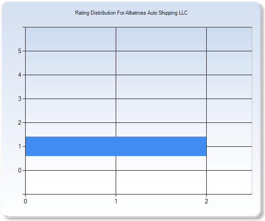Click where gridline 5 crosses vertical line 1
Viewport: 265px width, 221px height.
[116, 51]
